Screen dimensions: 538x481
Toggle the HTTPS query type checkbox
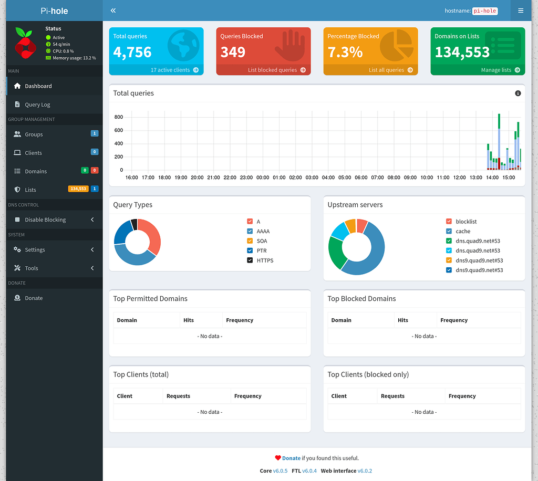click(250, 260)
